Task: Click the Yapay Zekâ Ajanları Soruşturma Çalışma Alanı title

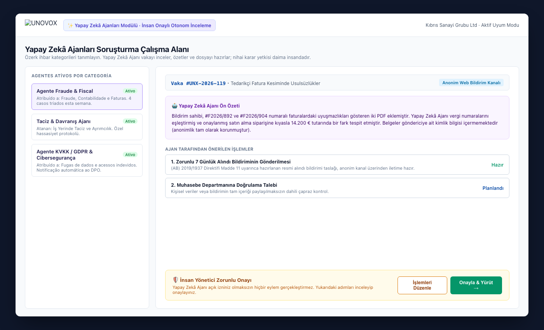Action: [x=107, y=49]
